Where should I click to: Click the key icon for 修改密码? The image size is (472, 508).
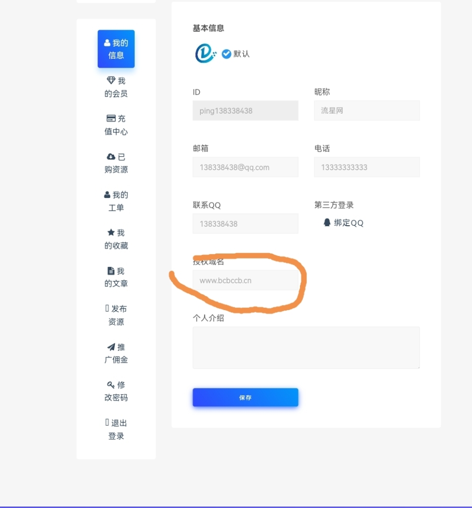(111, 384)
